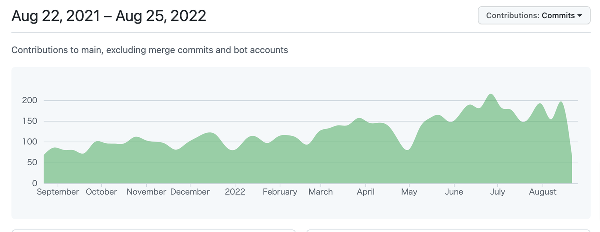
Task: Click the September label on the x-axis
Action: tap(58, 192)
